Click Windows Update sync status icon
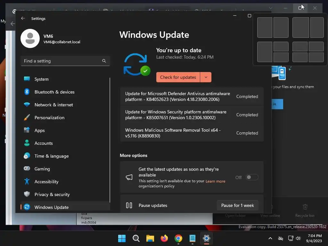The width and height of the screenshot is (328, 246). coord(137,65)
